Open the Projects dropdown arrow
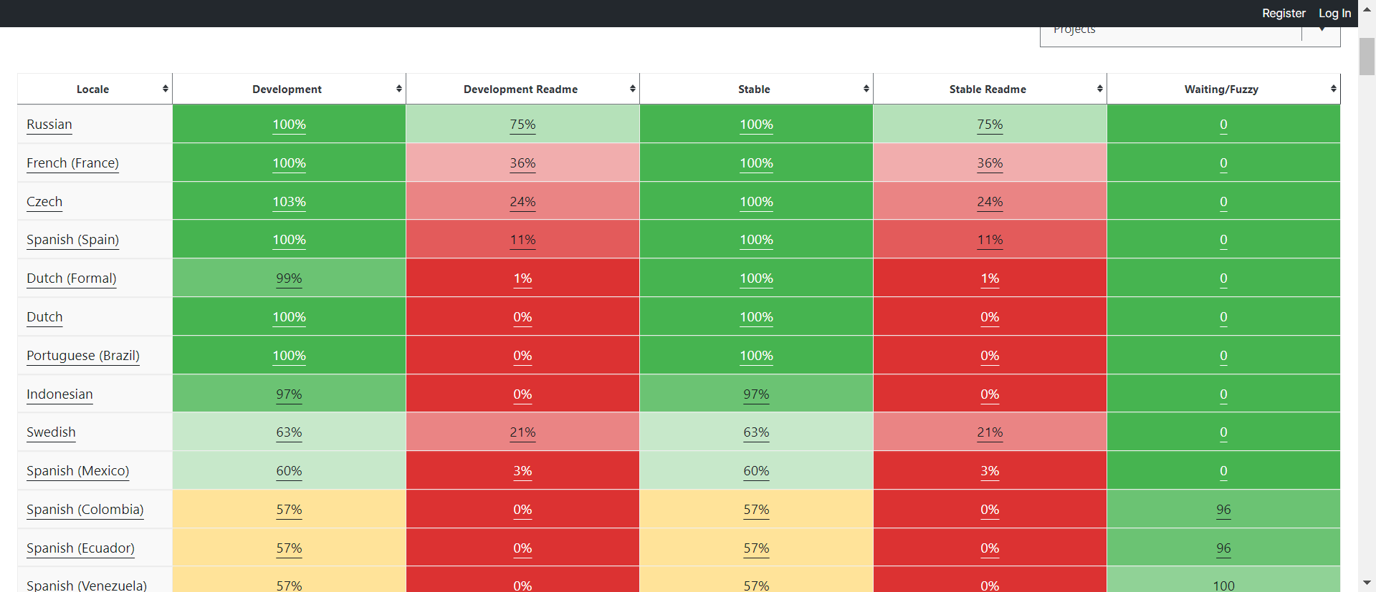This screenshot has width=1376, height=592. point(1322,30)
